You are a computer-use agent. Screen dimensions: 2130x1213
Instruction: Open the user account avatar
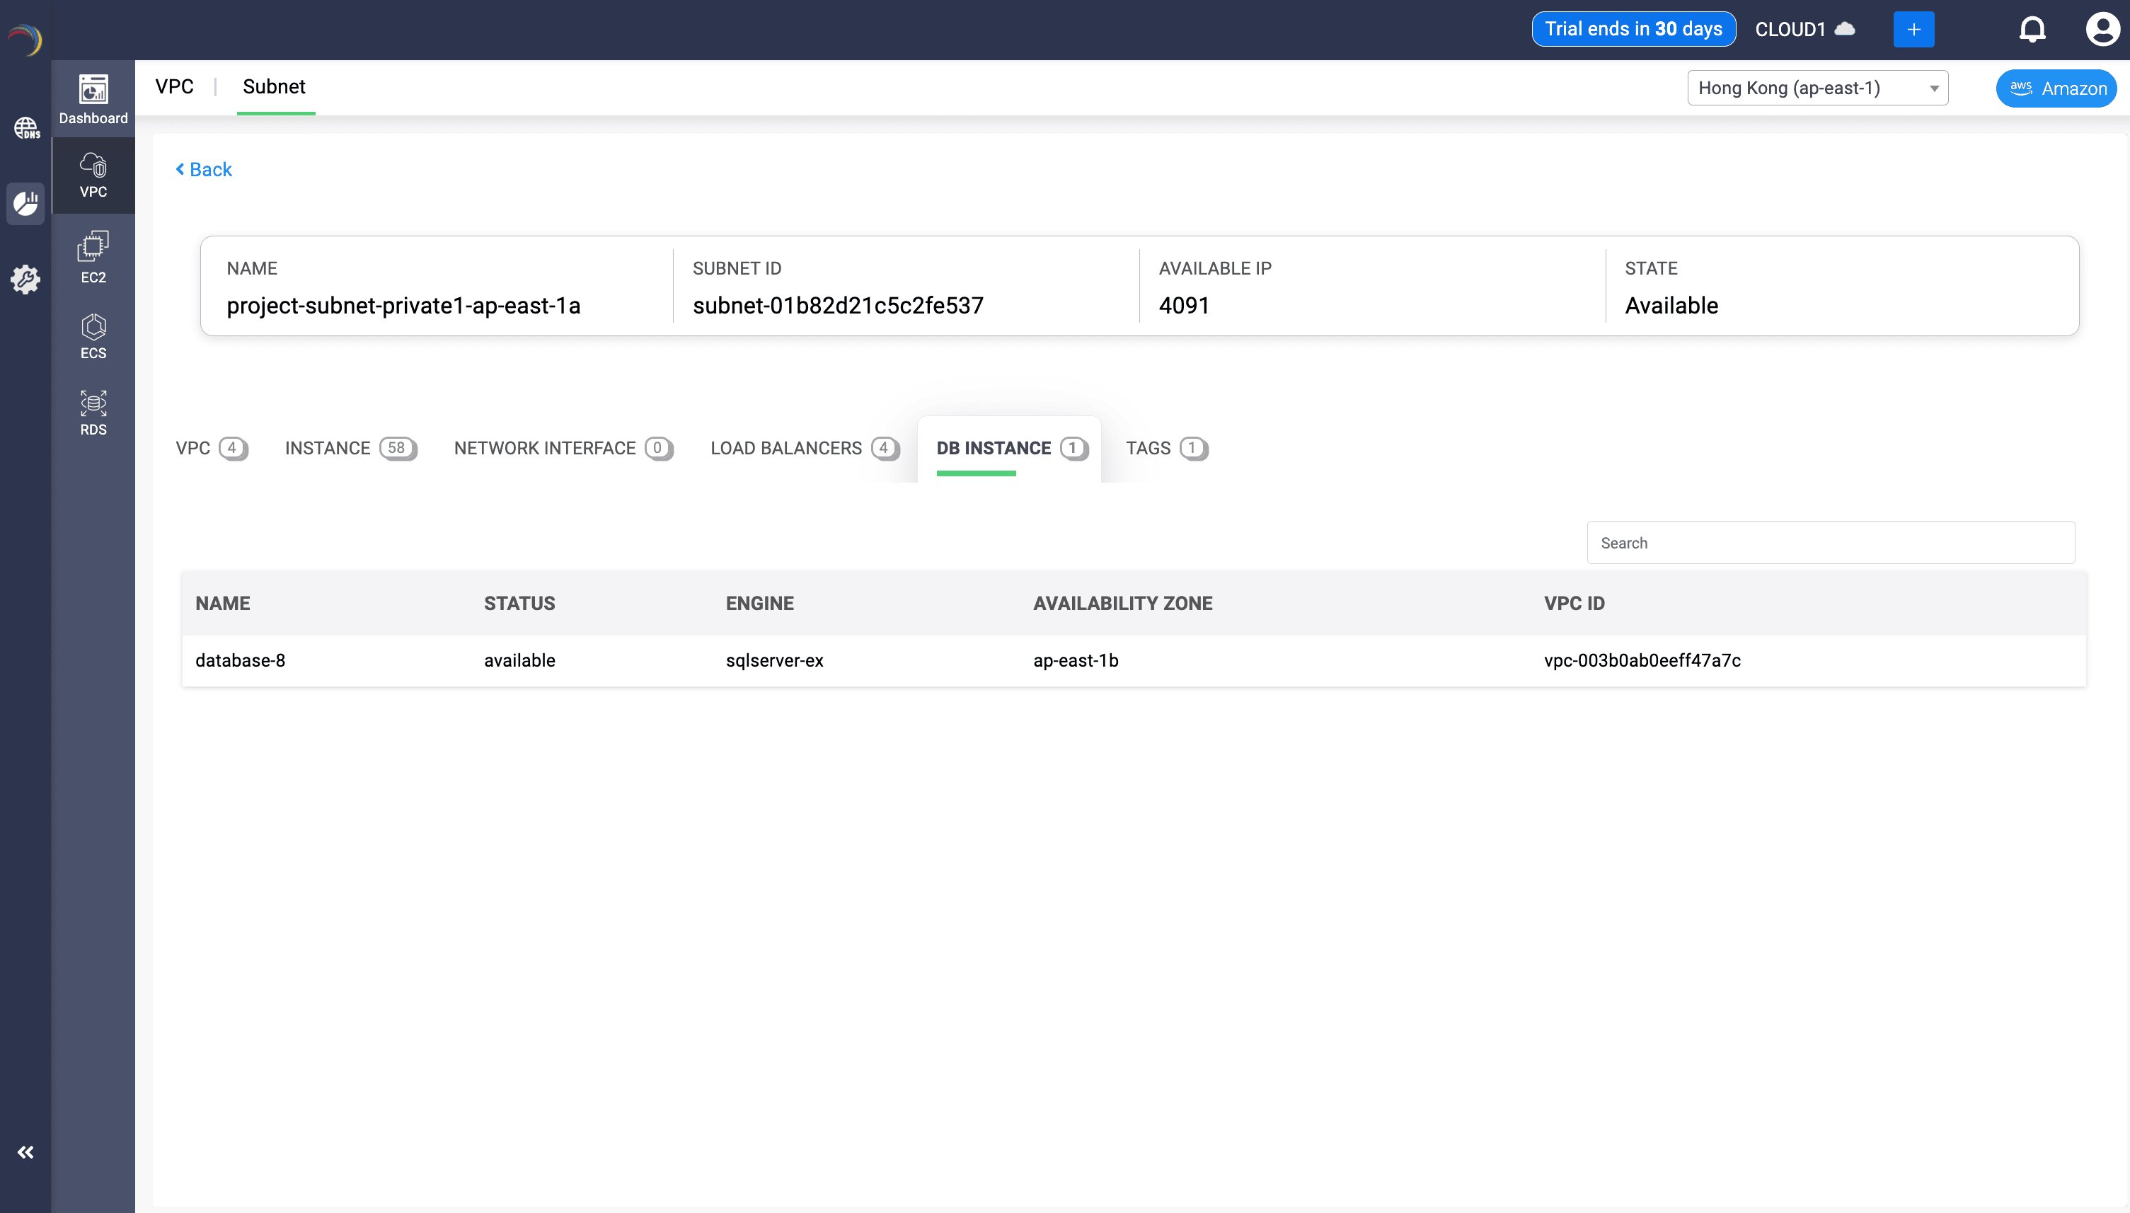point(2102,28)
